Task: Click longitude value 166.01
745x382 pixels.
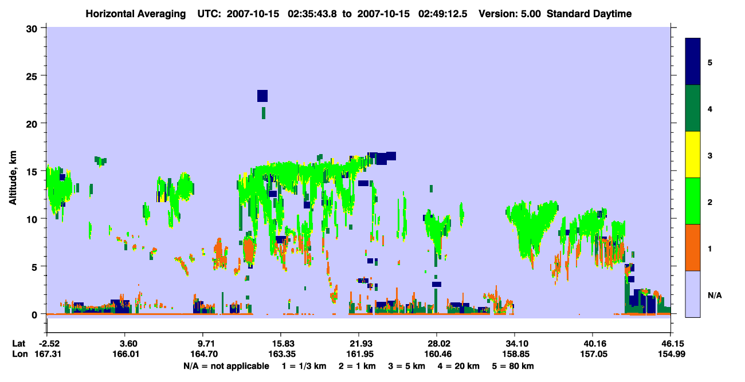Action: 126,354
